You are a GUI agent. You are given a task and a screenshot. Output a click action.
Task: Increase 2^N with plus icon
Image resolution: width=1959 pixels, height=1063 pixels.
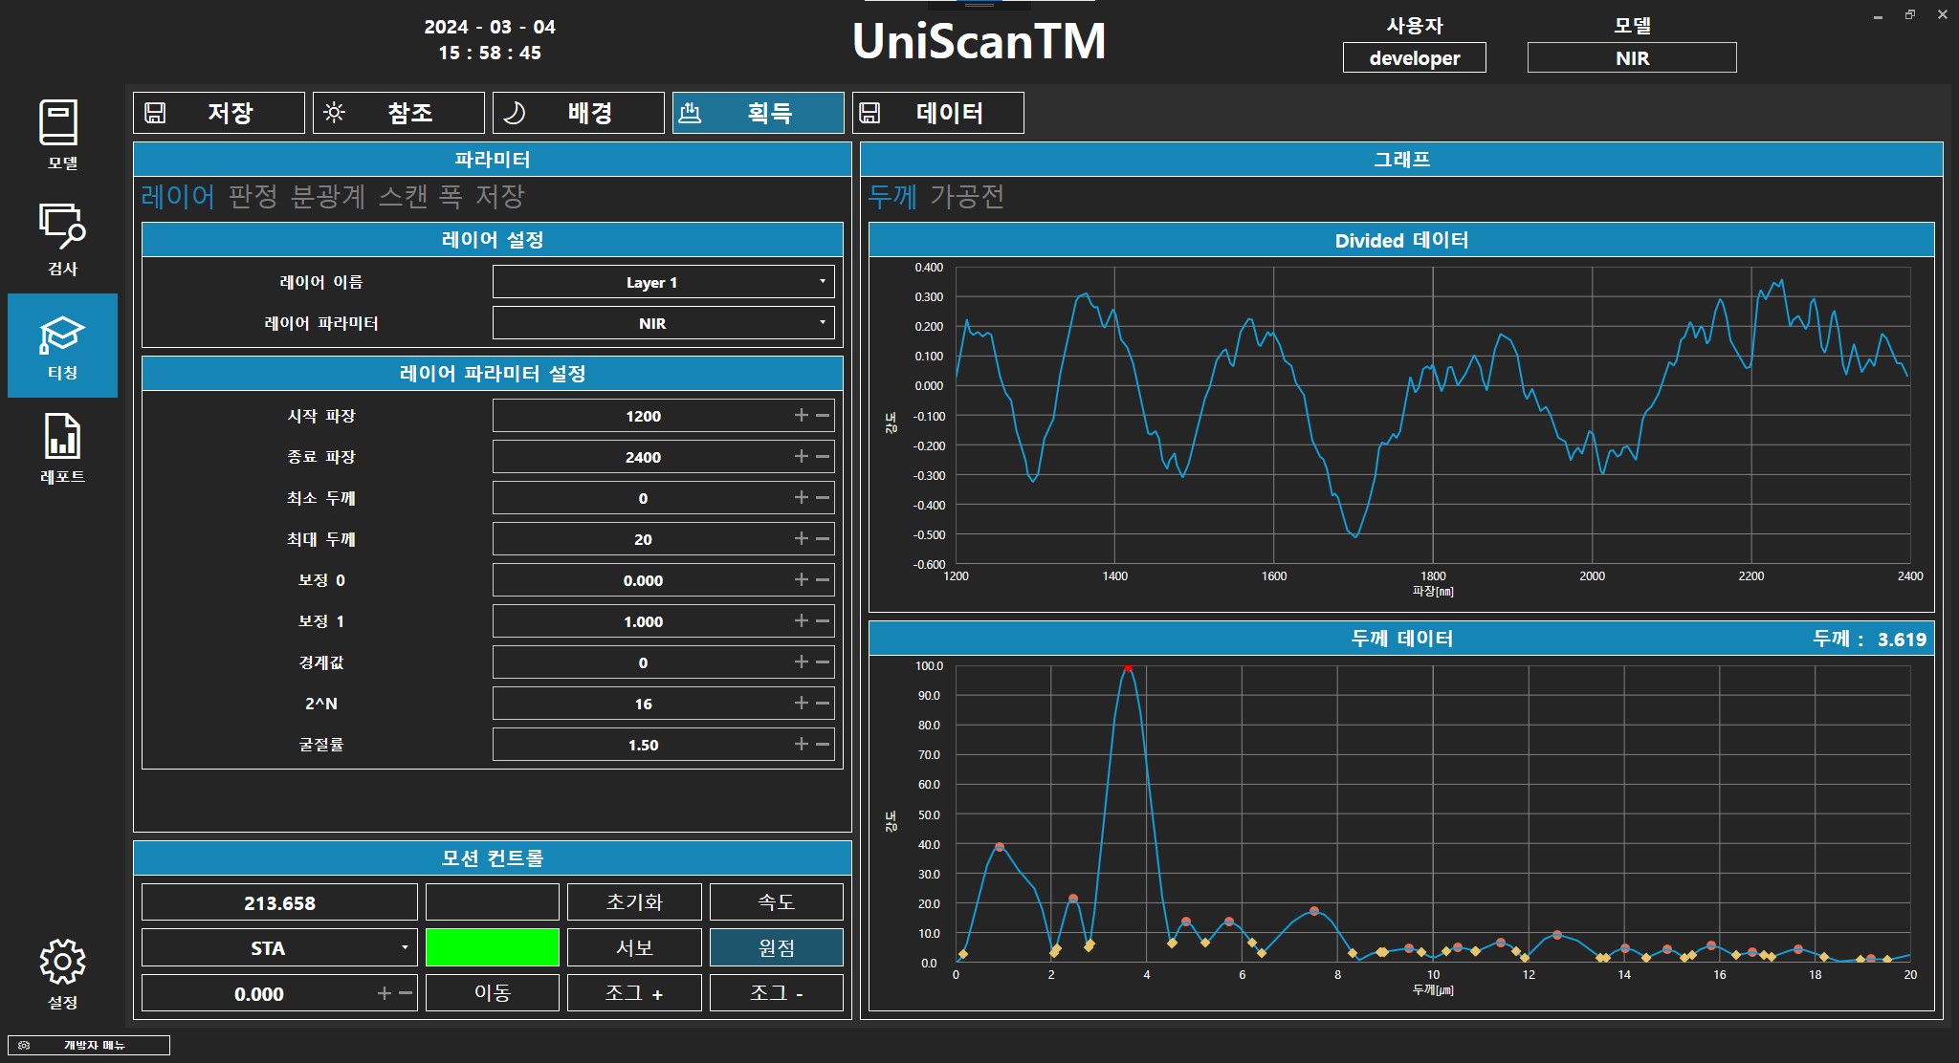coord(802,703)
